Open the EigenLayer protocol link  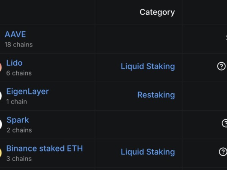tap(28, 92)
